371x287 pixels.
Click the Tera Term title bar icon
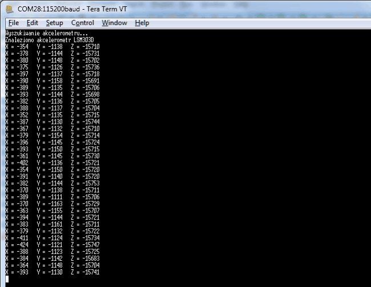click(x=10, y=9)
